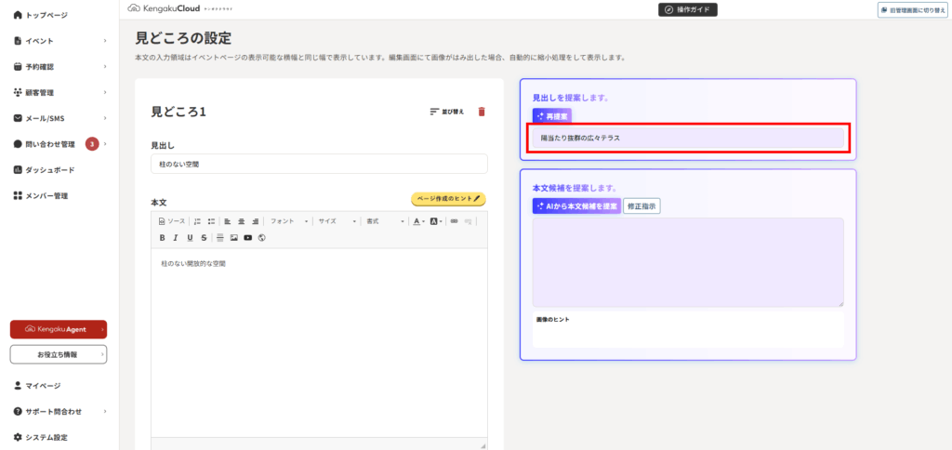This screenshot has height=450, width=952.
Task: Open the 書式 dropdown
Action: (x=384, y=221)
